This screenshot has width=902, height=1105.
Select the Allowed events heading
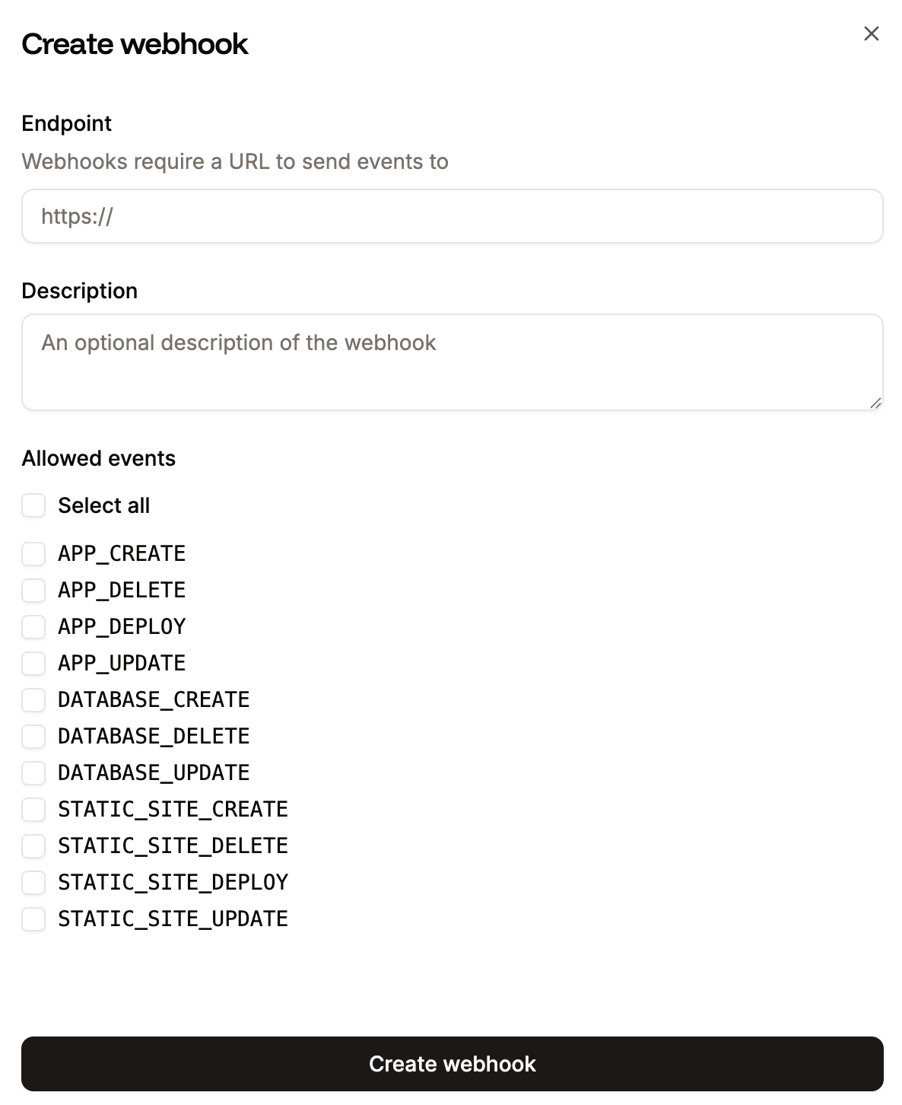[98, 457]
